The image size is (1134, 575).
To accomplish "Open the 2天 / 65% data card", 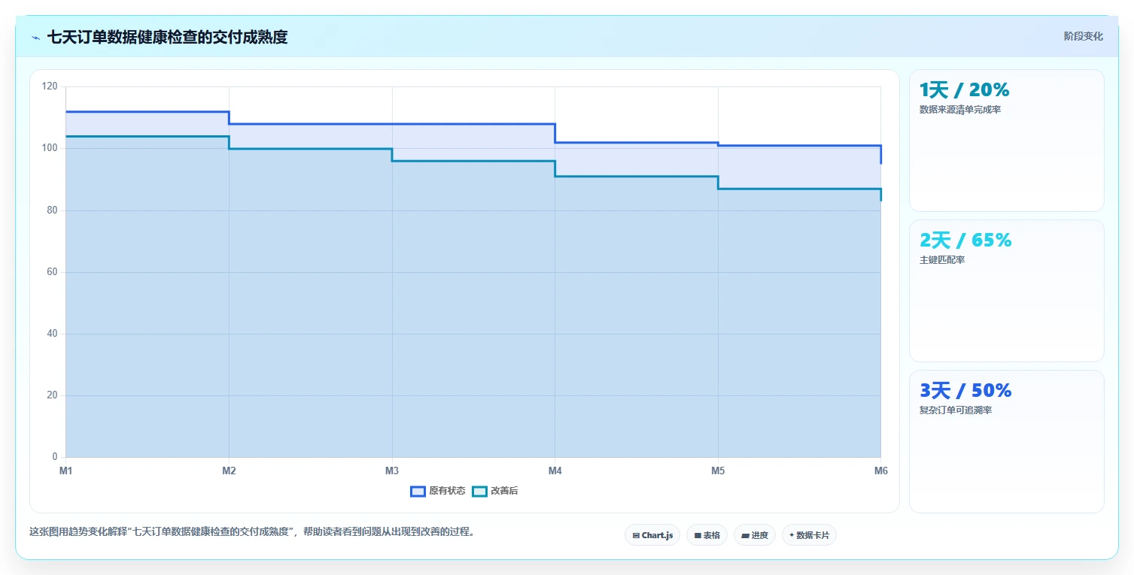I will 1006,291.
